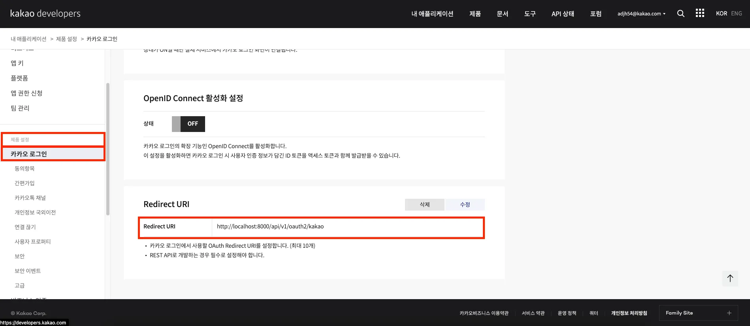Go to 내 애플리케이션 breadcrumb link
The width and height of the screenshot is (750, 326).
[28, 39]
